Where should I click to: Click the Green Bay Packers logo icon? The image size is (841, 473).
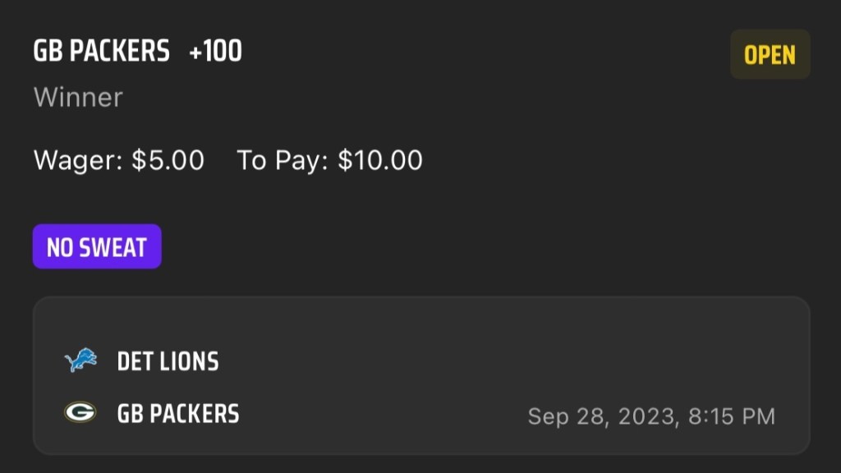tap(80, 412)
